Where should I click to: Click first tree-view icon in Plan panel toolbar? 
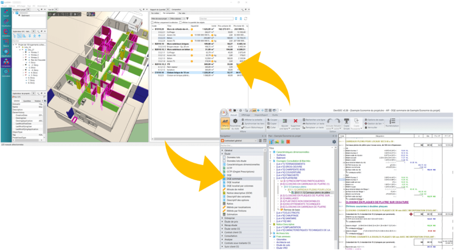coord(271,142)
